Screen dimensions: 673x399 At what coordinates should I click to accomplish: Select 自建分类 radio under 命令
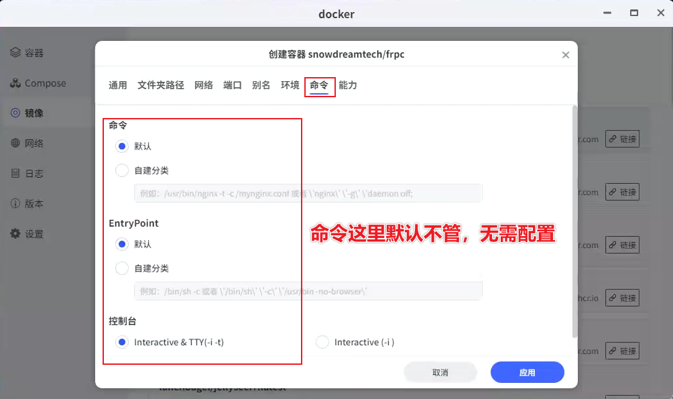122,170
